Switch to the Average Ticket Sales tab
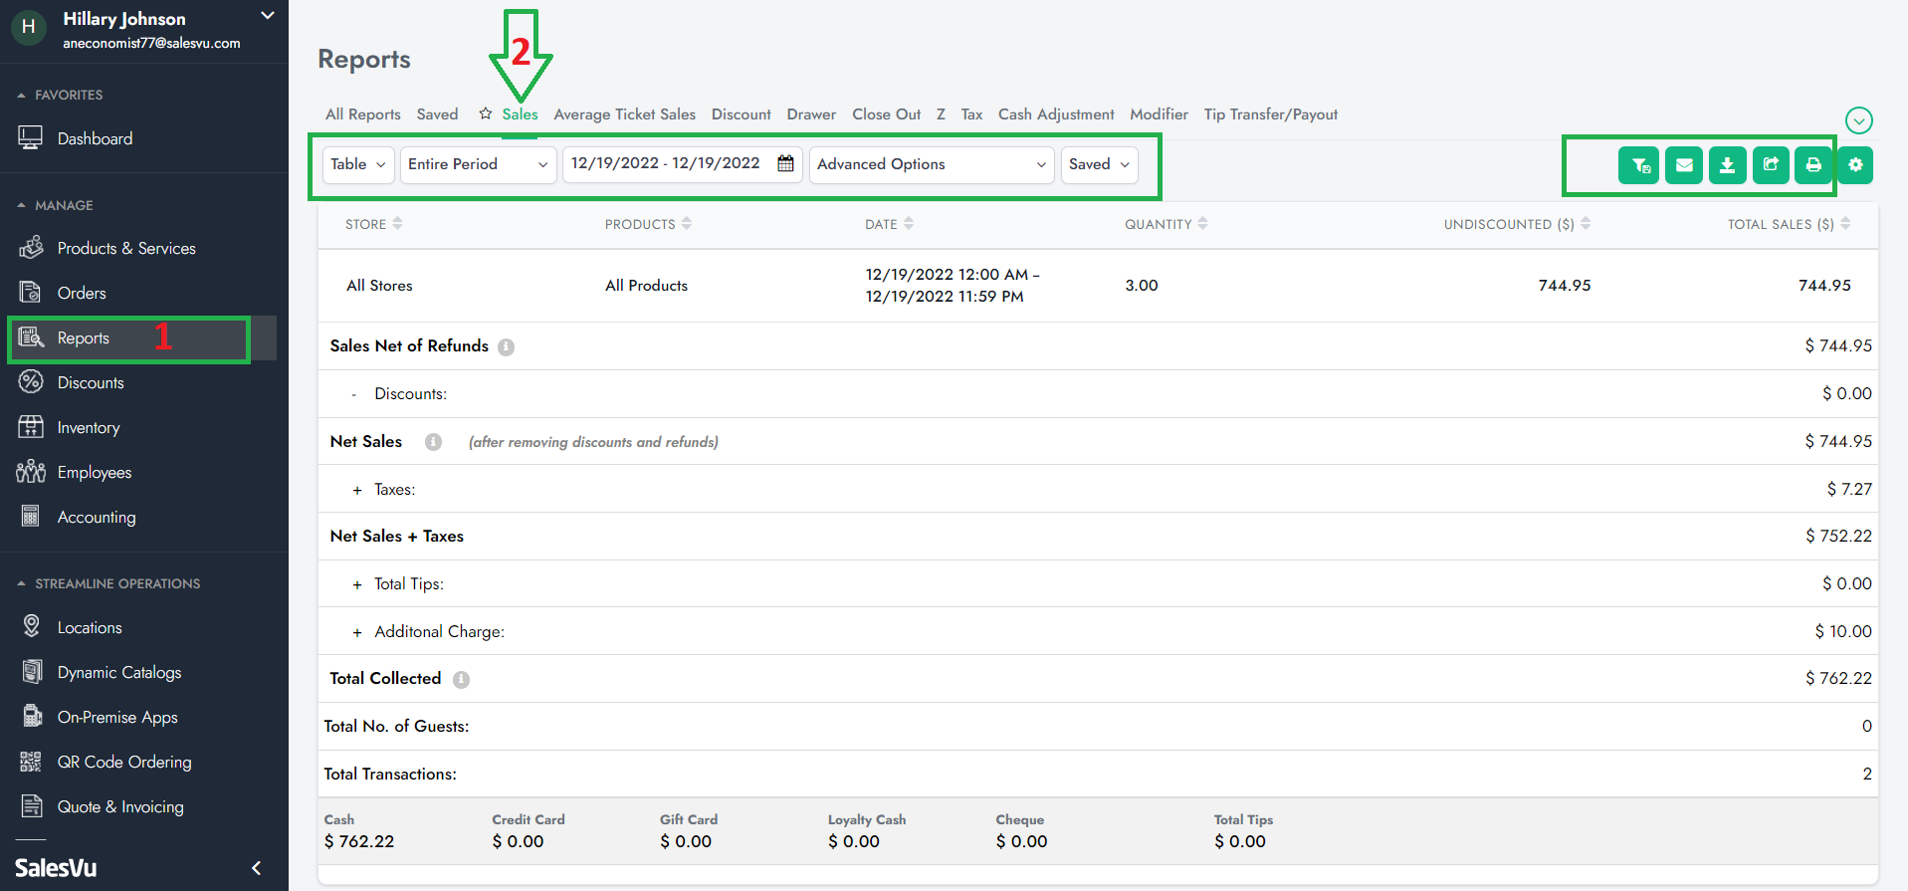 [x=624, y=114]
